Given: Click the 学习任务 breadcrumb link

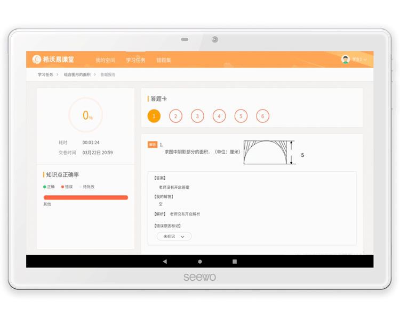Looking at the screenshot, I should pyautogui.click(x=45, y=74).
